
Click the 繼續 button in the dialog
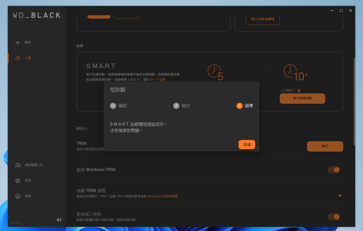click(247, 145)
